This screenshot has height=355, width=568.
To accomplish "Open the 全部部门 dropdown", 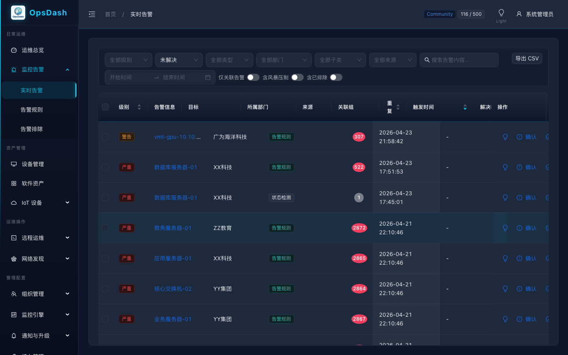I will [284, 60].
